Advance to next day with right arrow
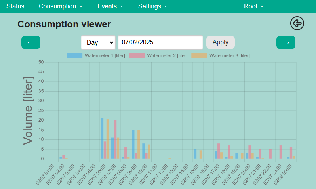This screenshot has height=189, width=316. point(286,42)
